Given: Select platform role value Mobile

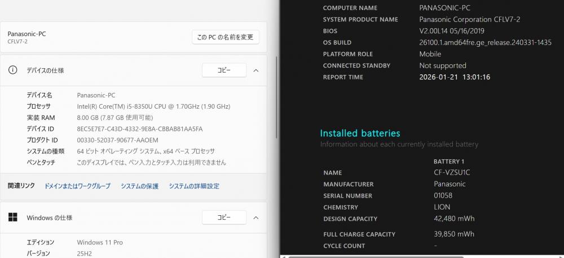Looking at the screenshot, I should click(430, 54).
